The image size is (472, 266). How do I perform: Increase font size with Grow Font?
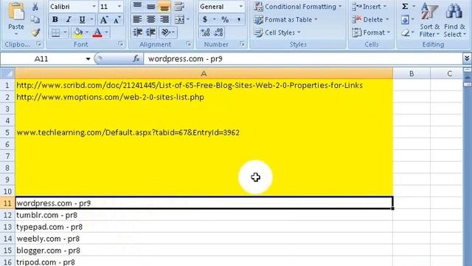(104, 20)
